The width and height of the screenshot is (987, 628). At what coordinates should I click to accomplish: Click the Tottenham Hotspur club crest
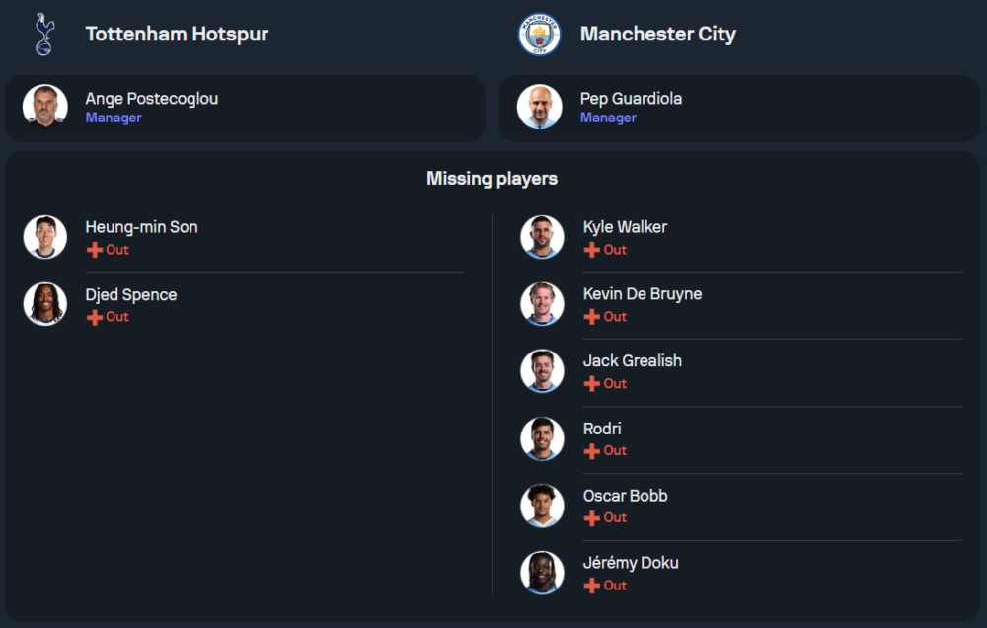[x=43, y=35]
